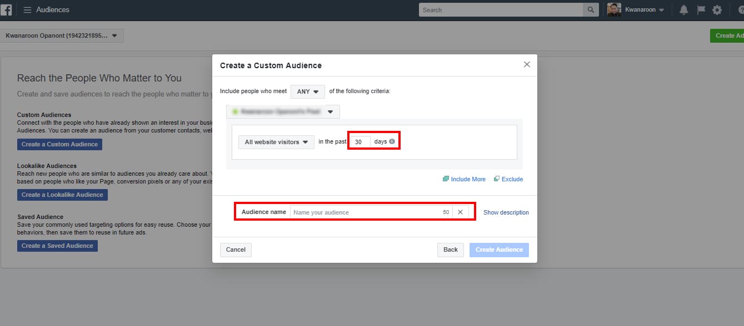Click the green Create Ad button
Image resolution: width=744 pixels, height=326 pixels.
pyautogui.click(x=727, y=35)
